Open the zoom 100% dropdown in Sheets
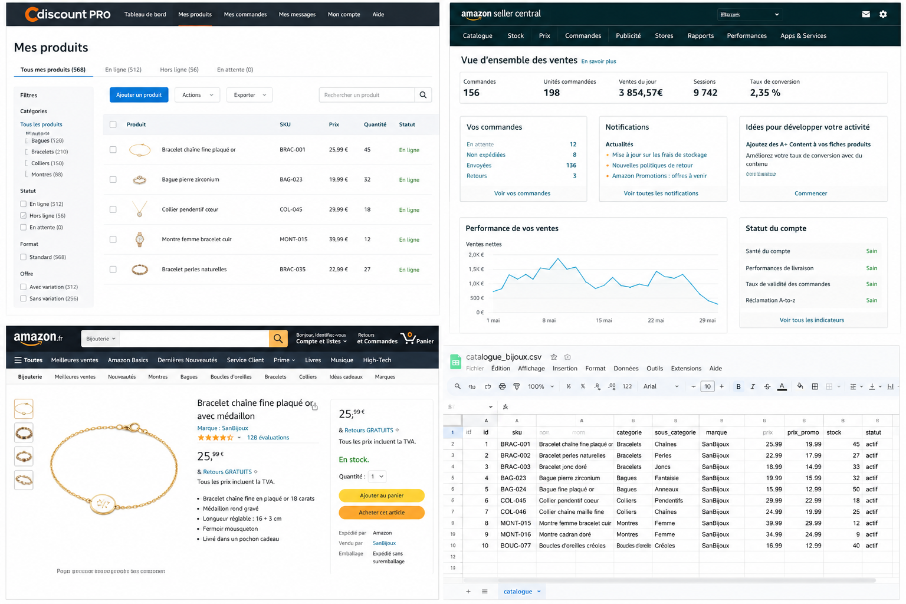 [x=541, y=386]
